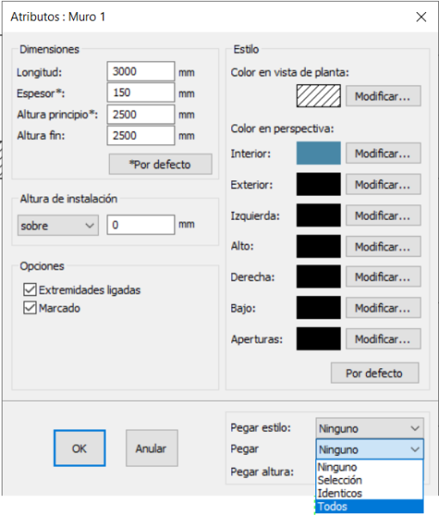Click the hatched plan view color swatch
This screenshot has width=439, height=515.
(x=319, y=96)
